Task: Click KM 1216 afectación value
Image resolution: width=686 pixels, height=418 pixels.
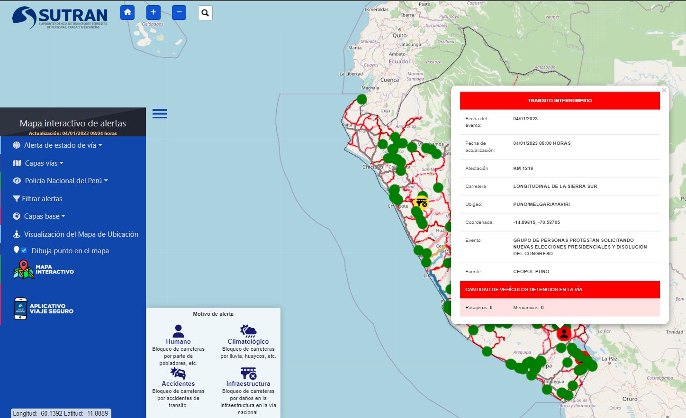Action: (523, 169)
